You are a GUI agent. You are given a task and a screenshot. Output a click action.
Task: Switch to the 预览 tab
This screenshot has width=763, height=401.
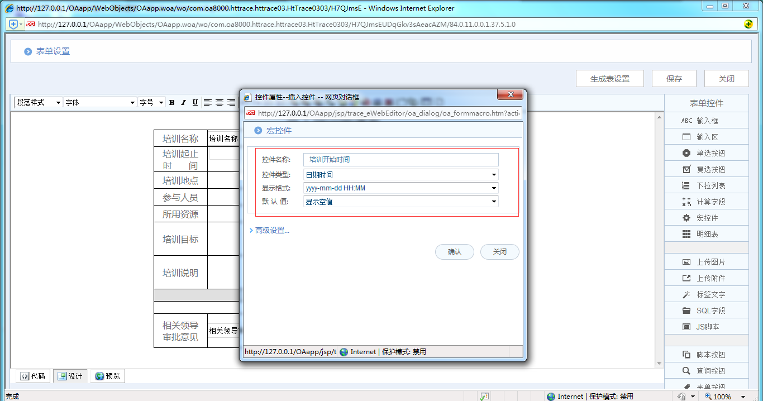click(x=107, y=376)
